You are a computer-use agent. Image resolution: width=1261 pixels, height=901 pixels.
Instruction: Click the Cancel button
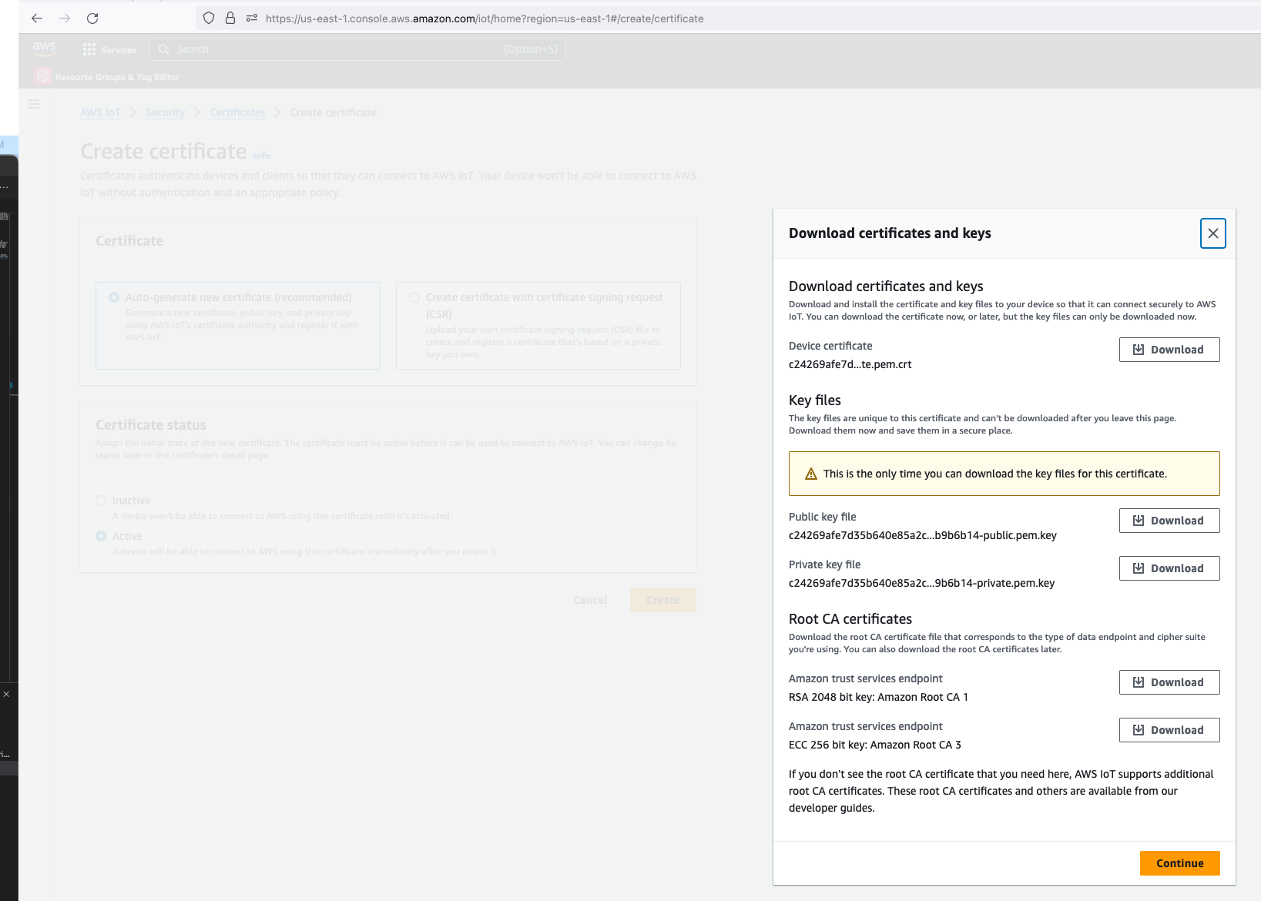click(x=590, y=600)
